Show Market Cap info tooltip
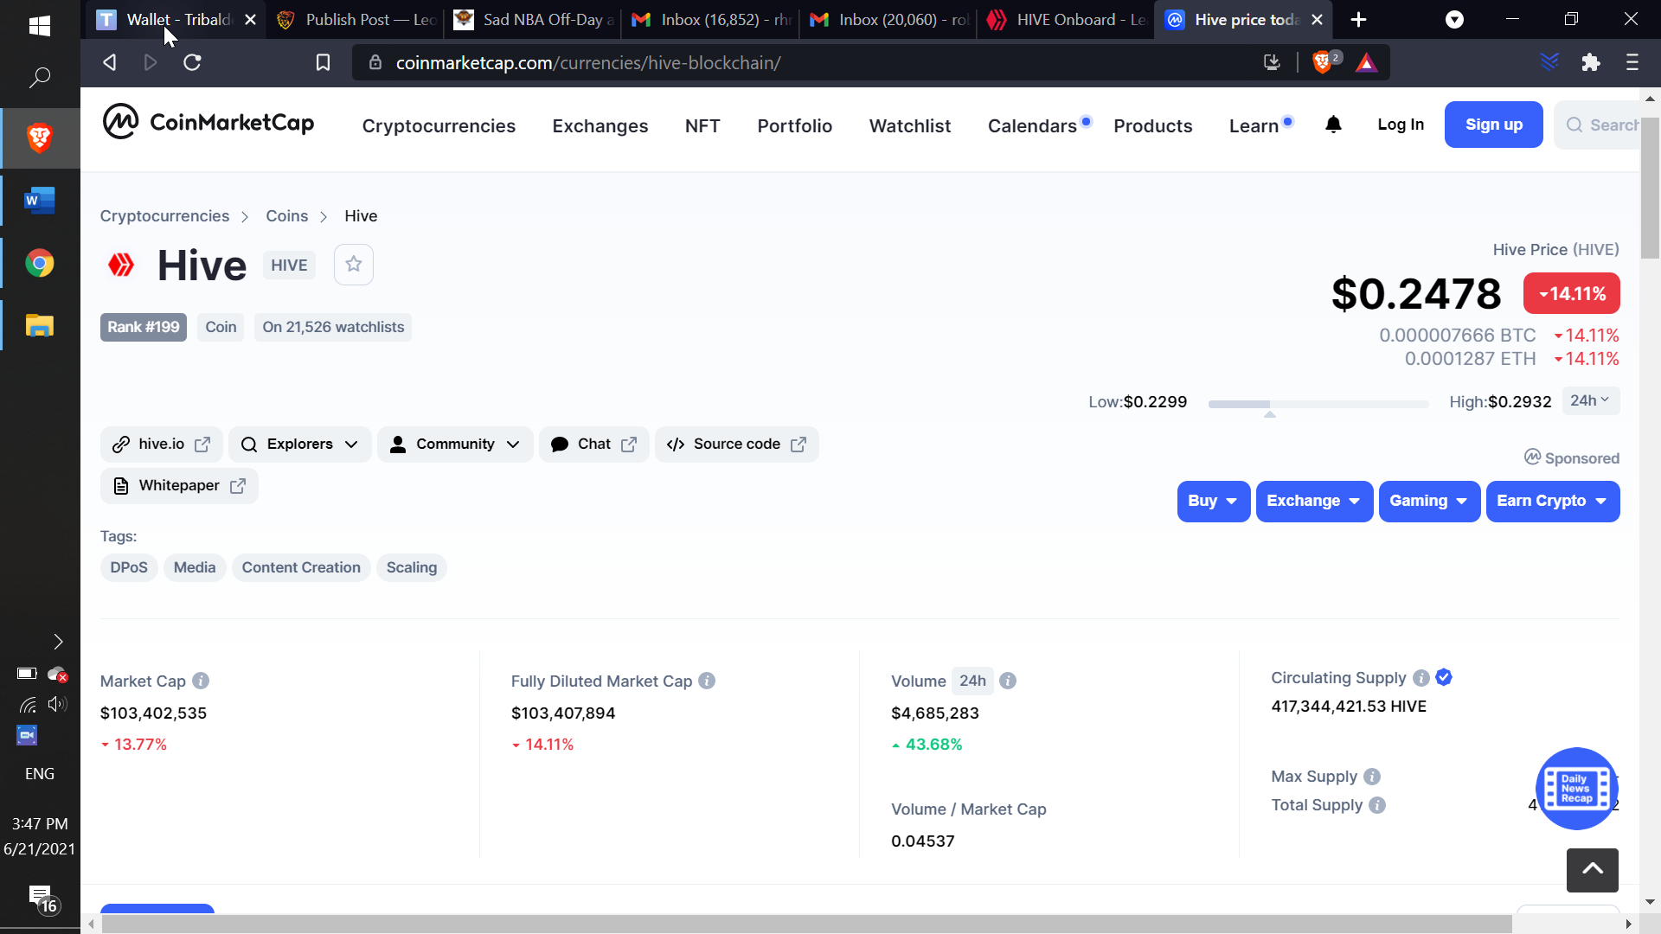The image size is (1661, 934). coord(201,681)
